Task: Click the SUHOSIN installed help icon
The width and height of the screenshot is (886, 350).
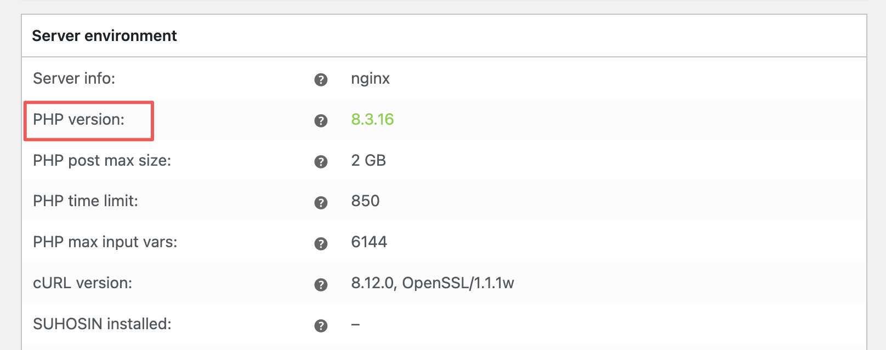Action: coord(321,326)
